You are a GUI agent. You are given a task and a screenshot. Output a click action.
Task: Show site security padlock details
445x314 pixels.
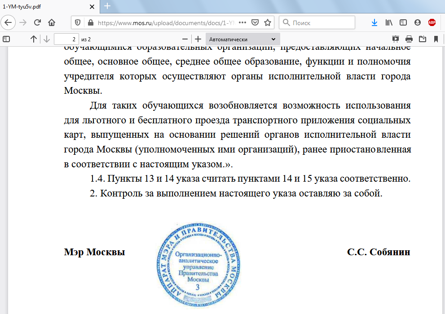click(91, 23)
